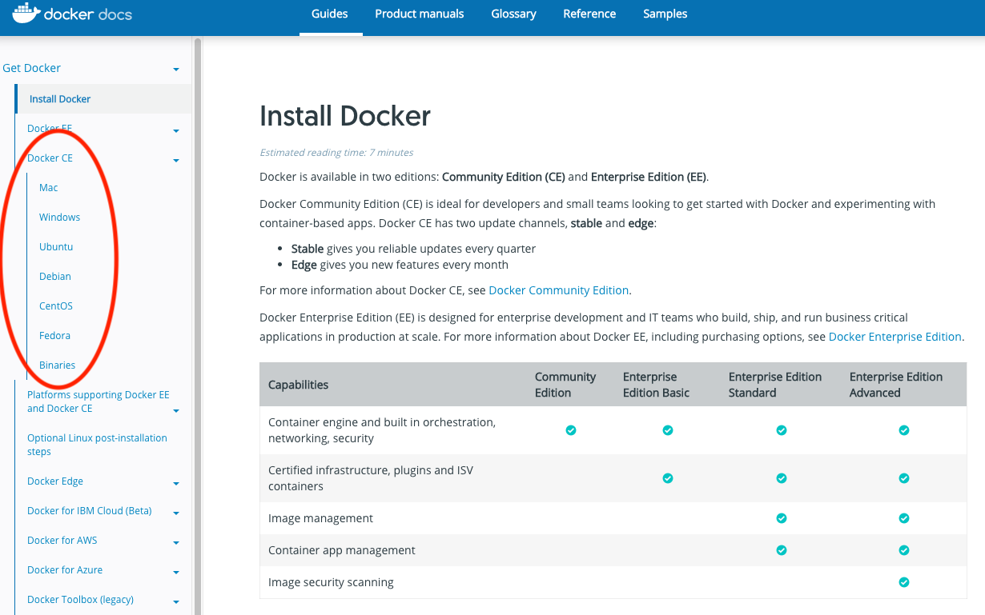
Task: Open Optional Linux post-installation steps
Action: (x=97, y=445)
